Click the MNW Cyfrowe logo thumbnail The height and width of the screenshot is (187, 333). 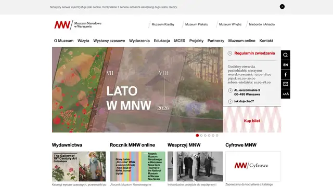coord(253,166)
